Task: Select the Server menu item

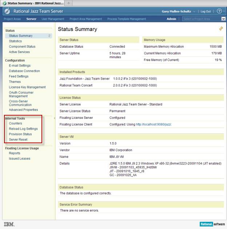Action: 31,19
